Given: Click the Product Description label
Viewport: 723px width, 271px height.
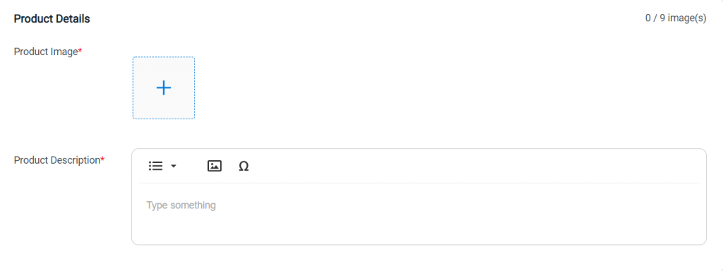Looking at the screenshot, I should 57,160.
